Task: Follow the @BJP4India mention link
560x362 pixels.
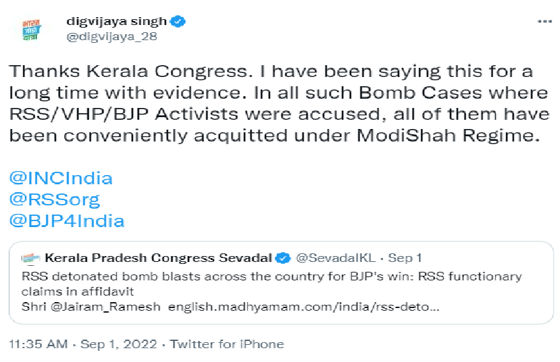Action: [67, 220]
